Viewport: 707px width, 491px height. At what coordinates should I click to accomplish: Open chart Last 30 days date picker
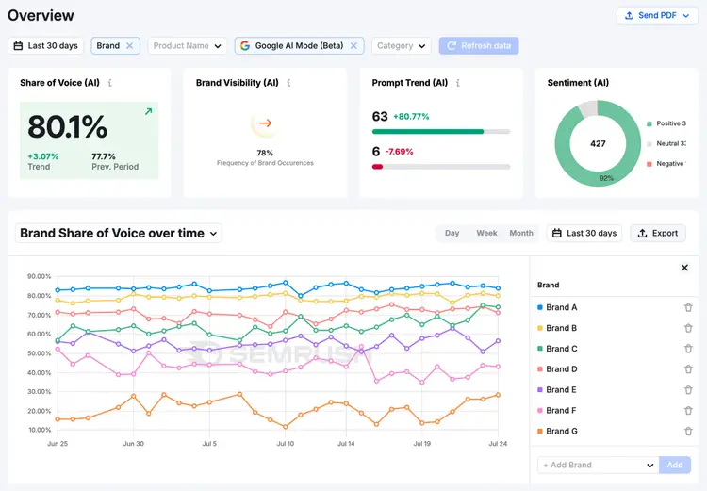(584, 233)
